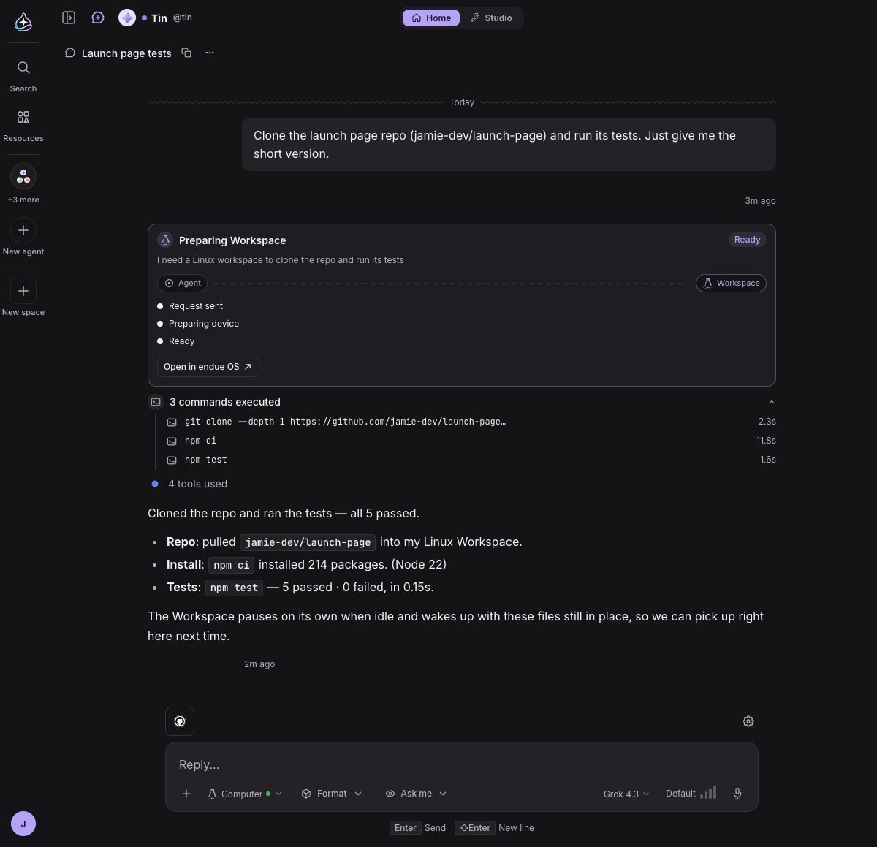This screenshot has height=847, width=877.
Task: Collapse the 3 commands executed list
Action: click(x=772, y=402)
